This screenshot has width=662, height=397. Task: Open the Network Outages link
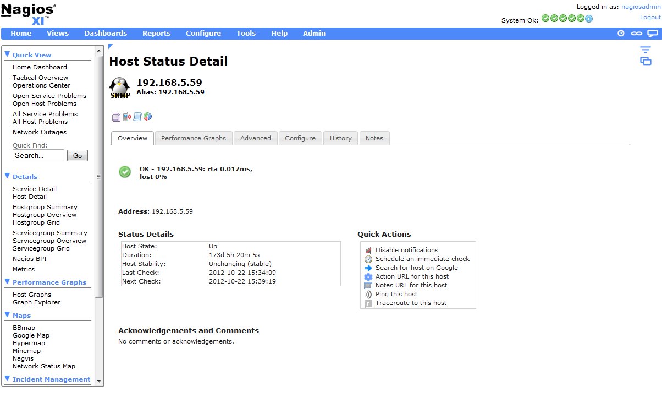(x=40, y=132)
